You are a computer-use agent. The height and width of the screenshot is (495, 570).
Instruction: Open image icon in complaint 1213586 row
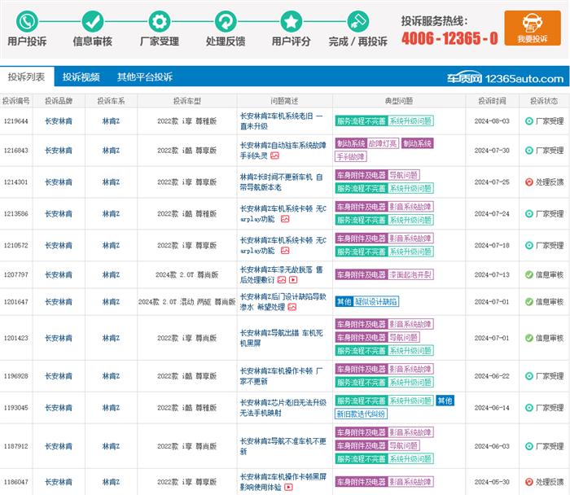[285, 219]
